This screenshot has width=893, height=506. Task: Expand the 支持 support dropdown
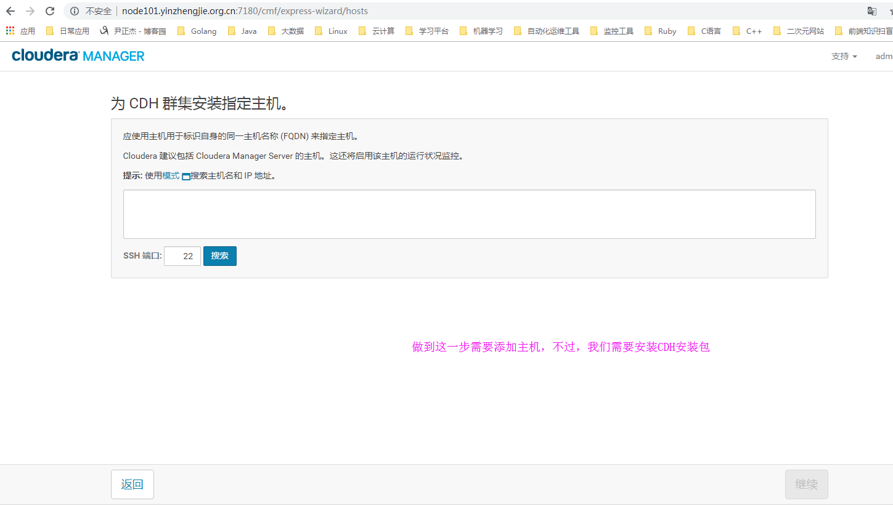point(844,56)
